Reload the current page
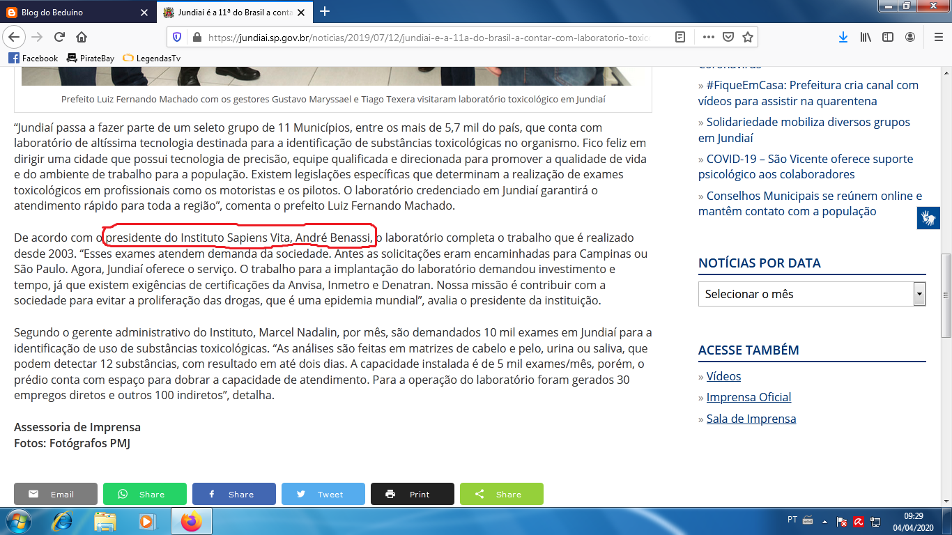The width and height of the screenshot is (952, 535). (59, 37)
